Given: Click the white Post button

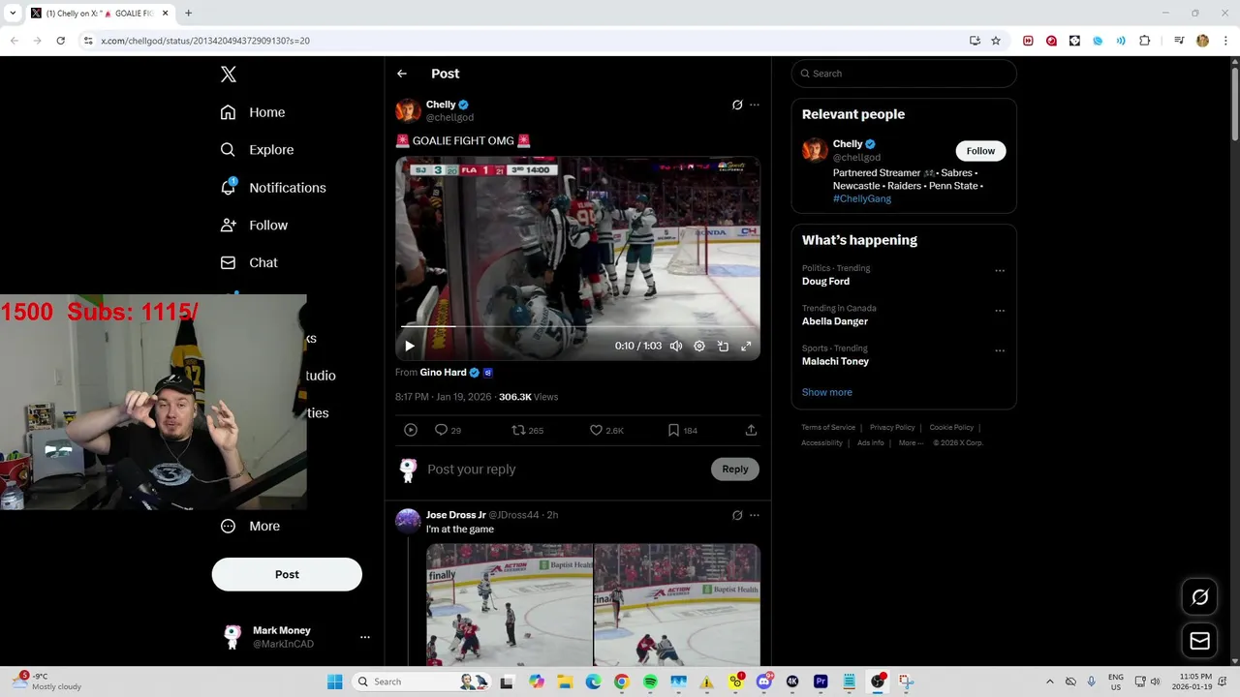Looking at the screenshot, I should coord(287,574).
